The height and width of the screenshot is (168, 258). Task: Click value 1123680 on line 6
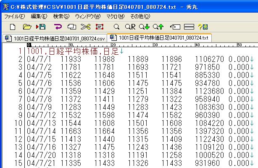click(x=209, y=91)
